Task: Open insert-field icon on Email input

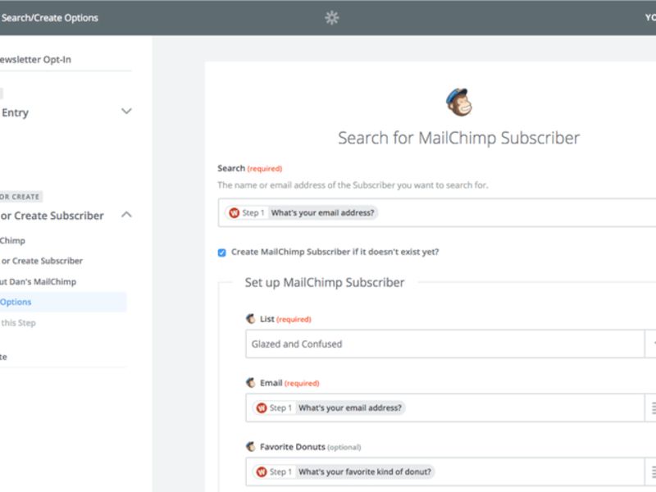Action: [x=653, y=408]
